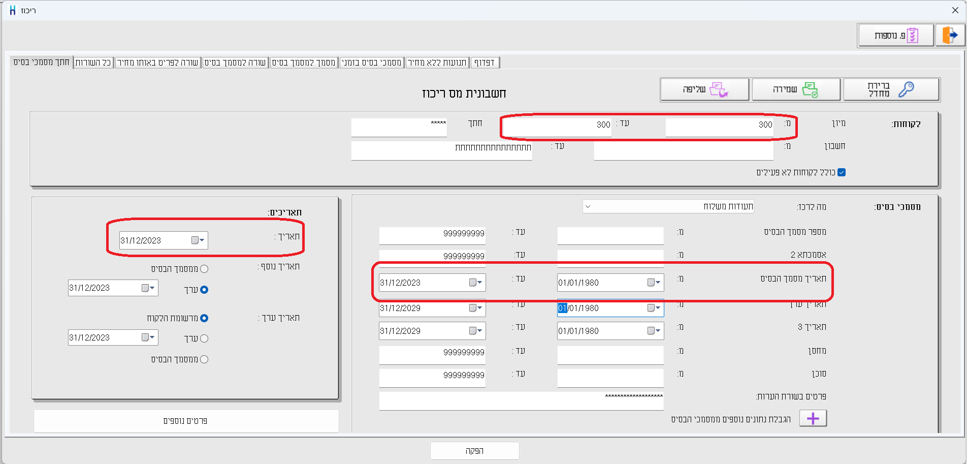Close the ריכוז window
Image resolution: width=968 pixels, height=464 pixels.
coord(955,10)
